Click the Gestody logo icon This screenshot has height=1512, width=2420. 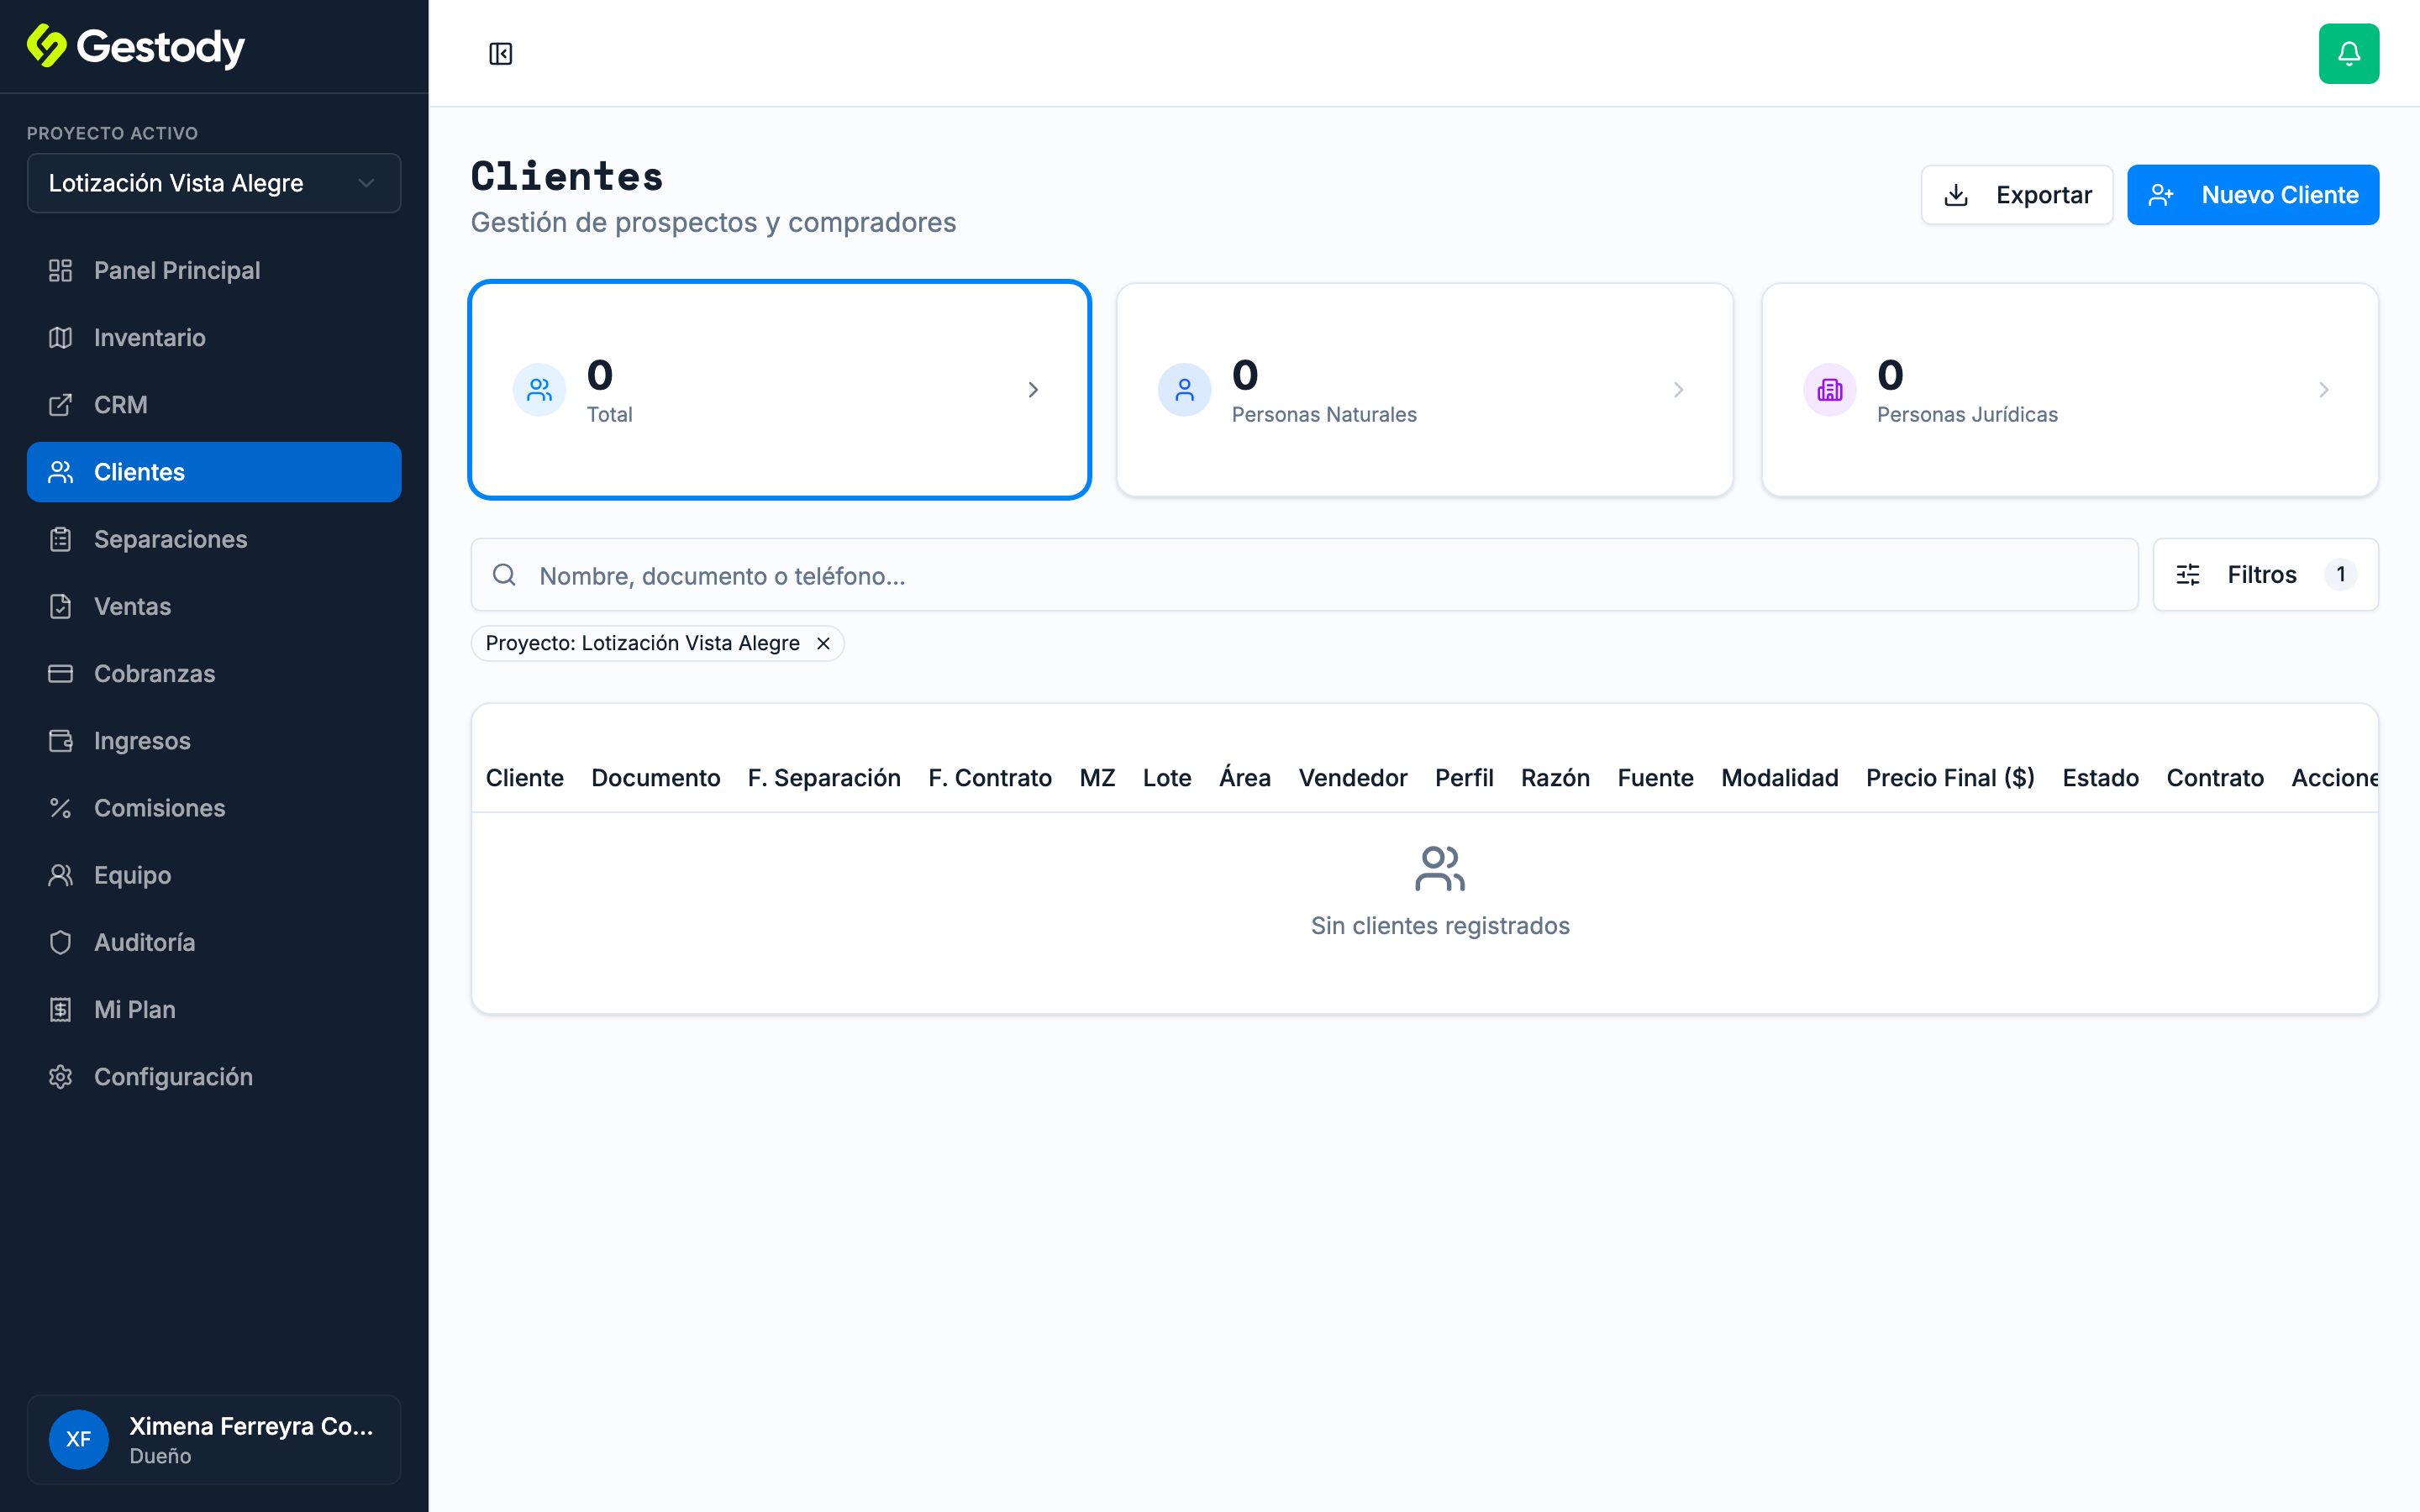click(46, 46)
